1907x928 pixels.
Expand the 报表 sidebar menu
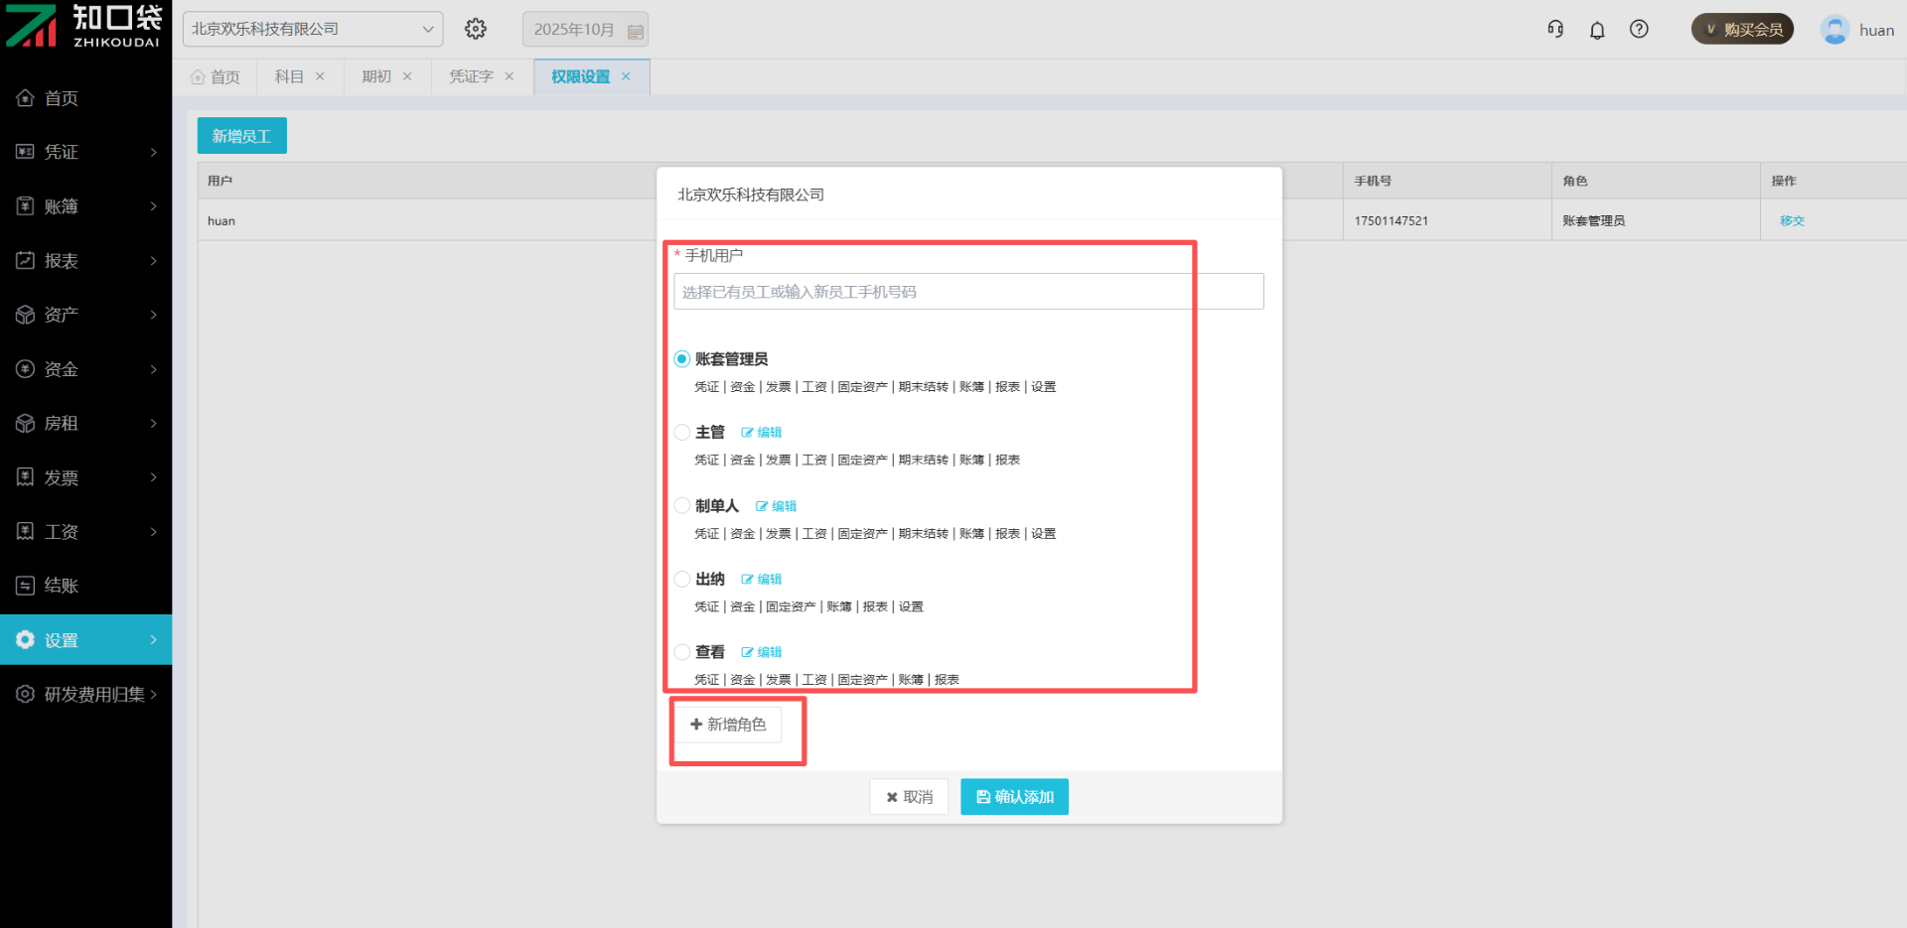[x=86, y=261]
